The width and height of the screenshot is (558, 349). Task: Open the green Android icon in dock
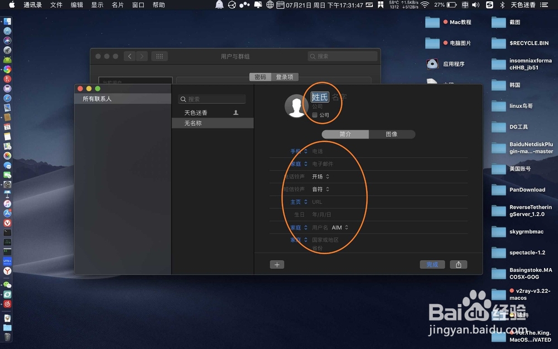pyautogui.click(x=7, y=60)
